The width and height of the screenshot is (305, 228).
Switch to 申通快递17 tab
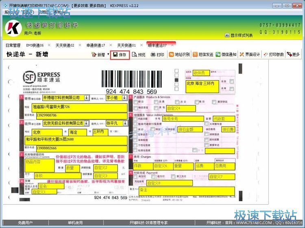pos(96,45)
